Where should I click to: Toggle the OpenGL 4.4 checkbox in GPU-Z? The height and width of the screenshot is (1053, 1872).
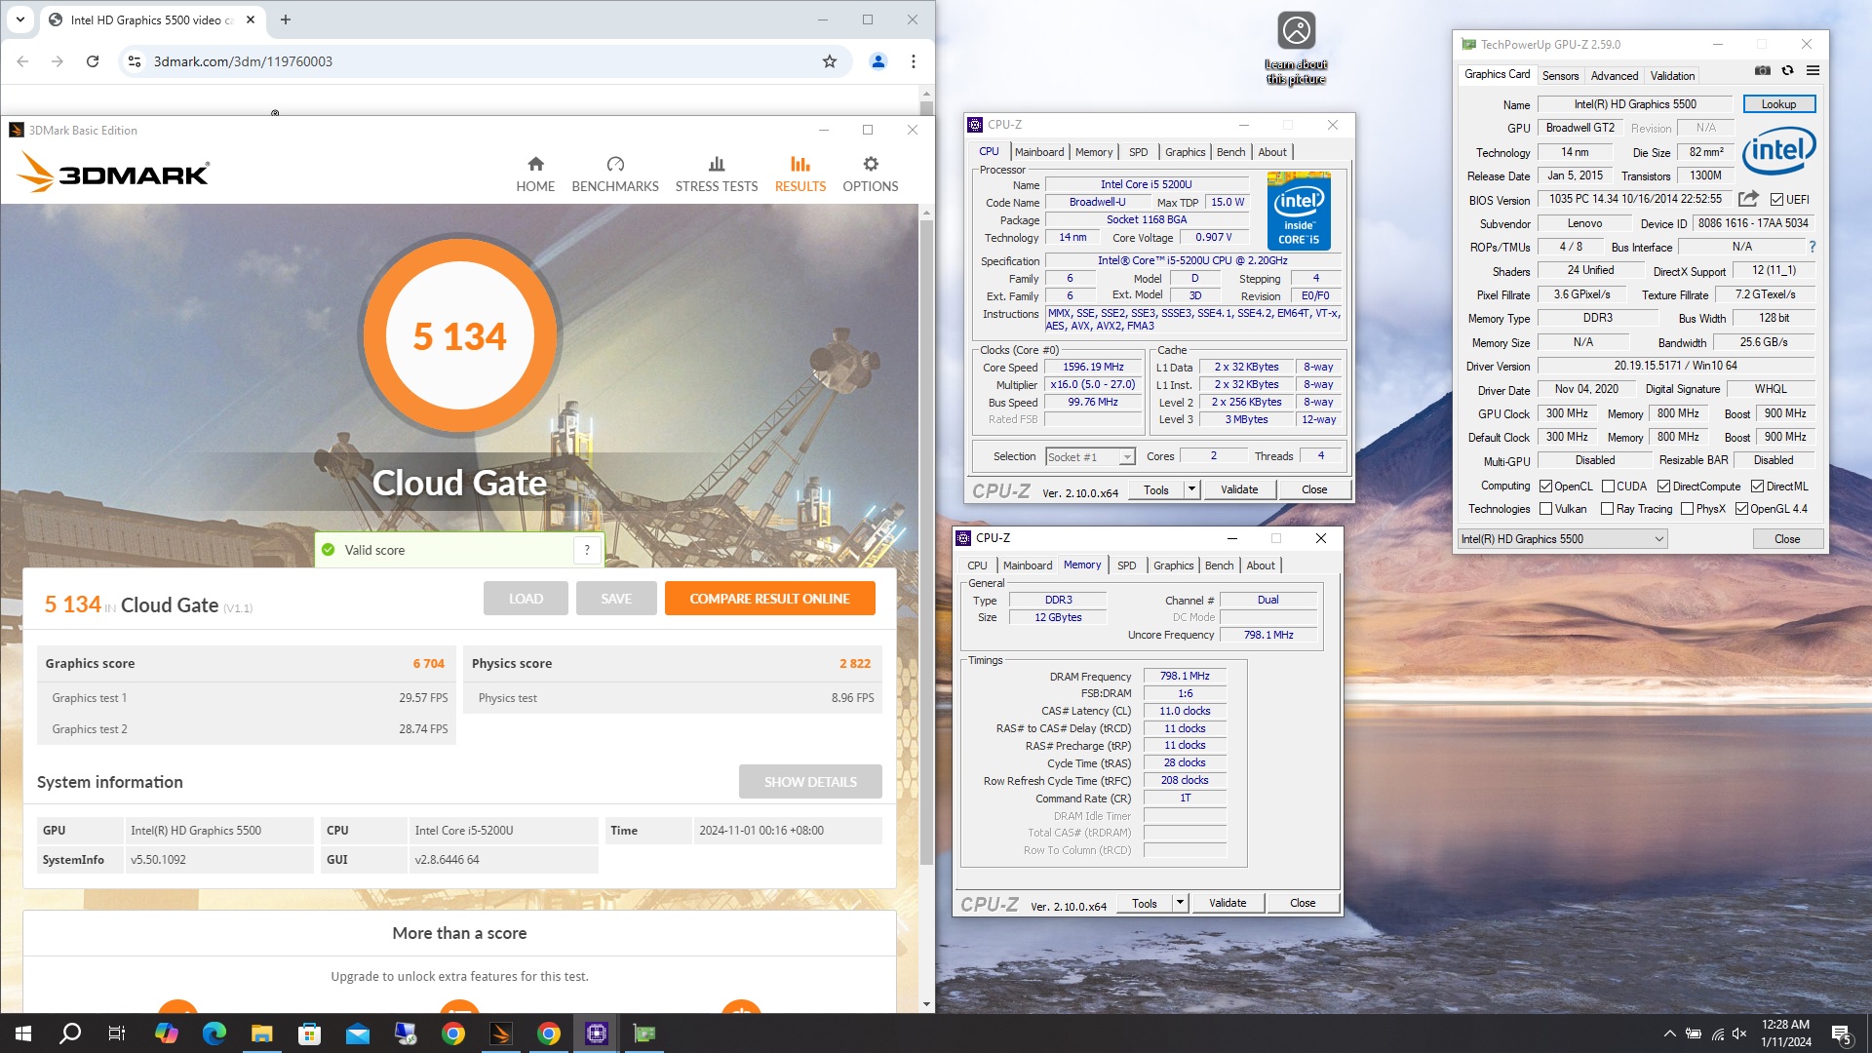1741,509
